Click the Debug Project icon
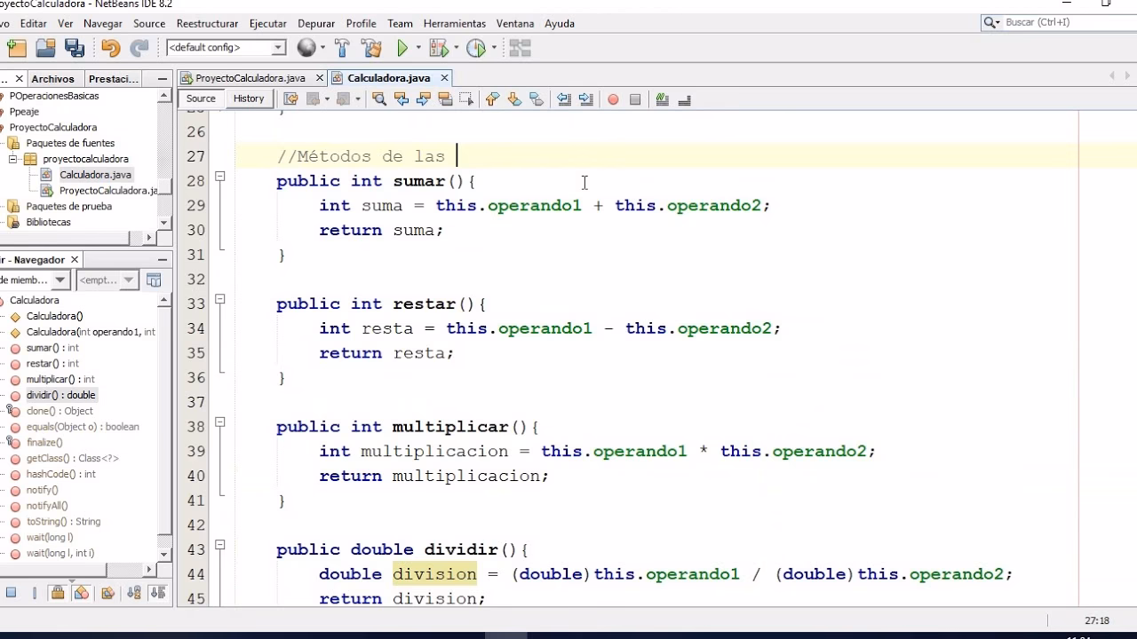Viewport: 1137px width, 639px height. pyautogui.click(x=438, y=49)
